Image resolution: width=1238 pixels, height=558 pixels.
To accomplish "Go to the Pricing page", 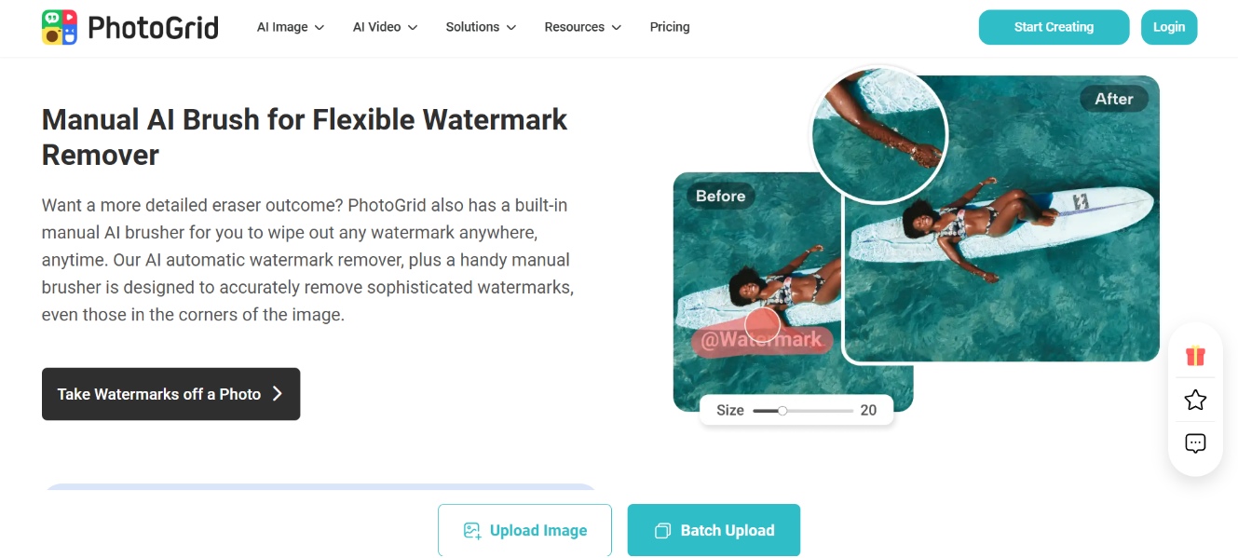I will click(x=670, y=27).
